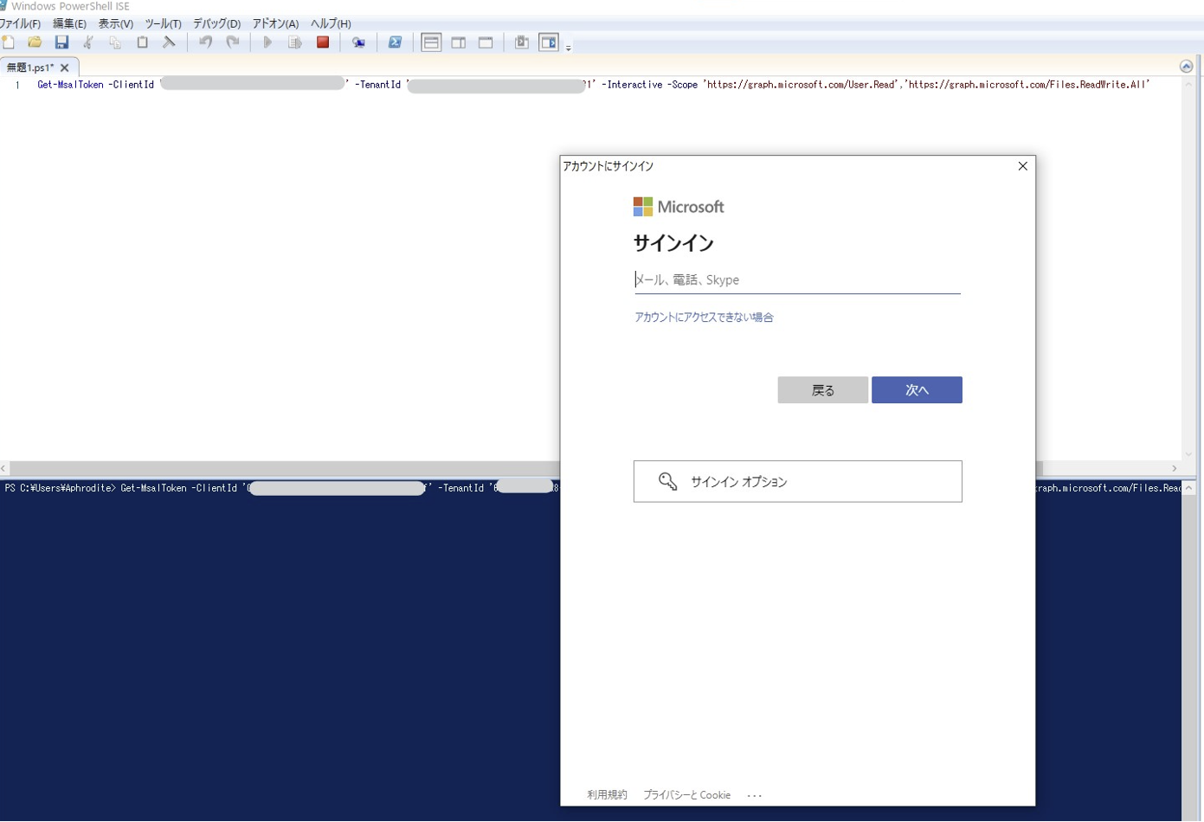Open サインイン オプション
1204x822 pixels.
pos(797,481)
